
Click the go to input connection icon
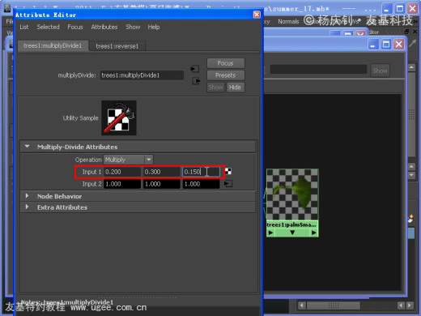(194, 69)
